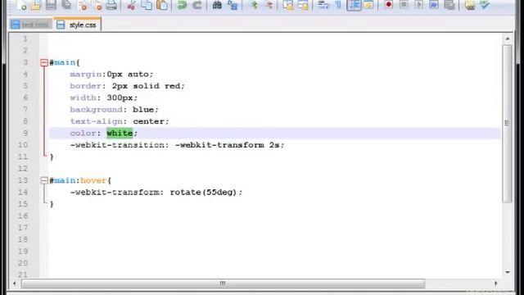Toggle Word Wrap in the toolbar
The width and height of the screenshot is (524, 295).
coord(323,5)
